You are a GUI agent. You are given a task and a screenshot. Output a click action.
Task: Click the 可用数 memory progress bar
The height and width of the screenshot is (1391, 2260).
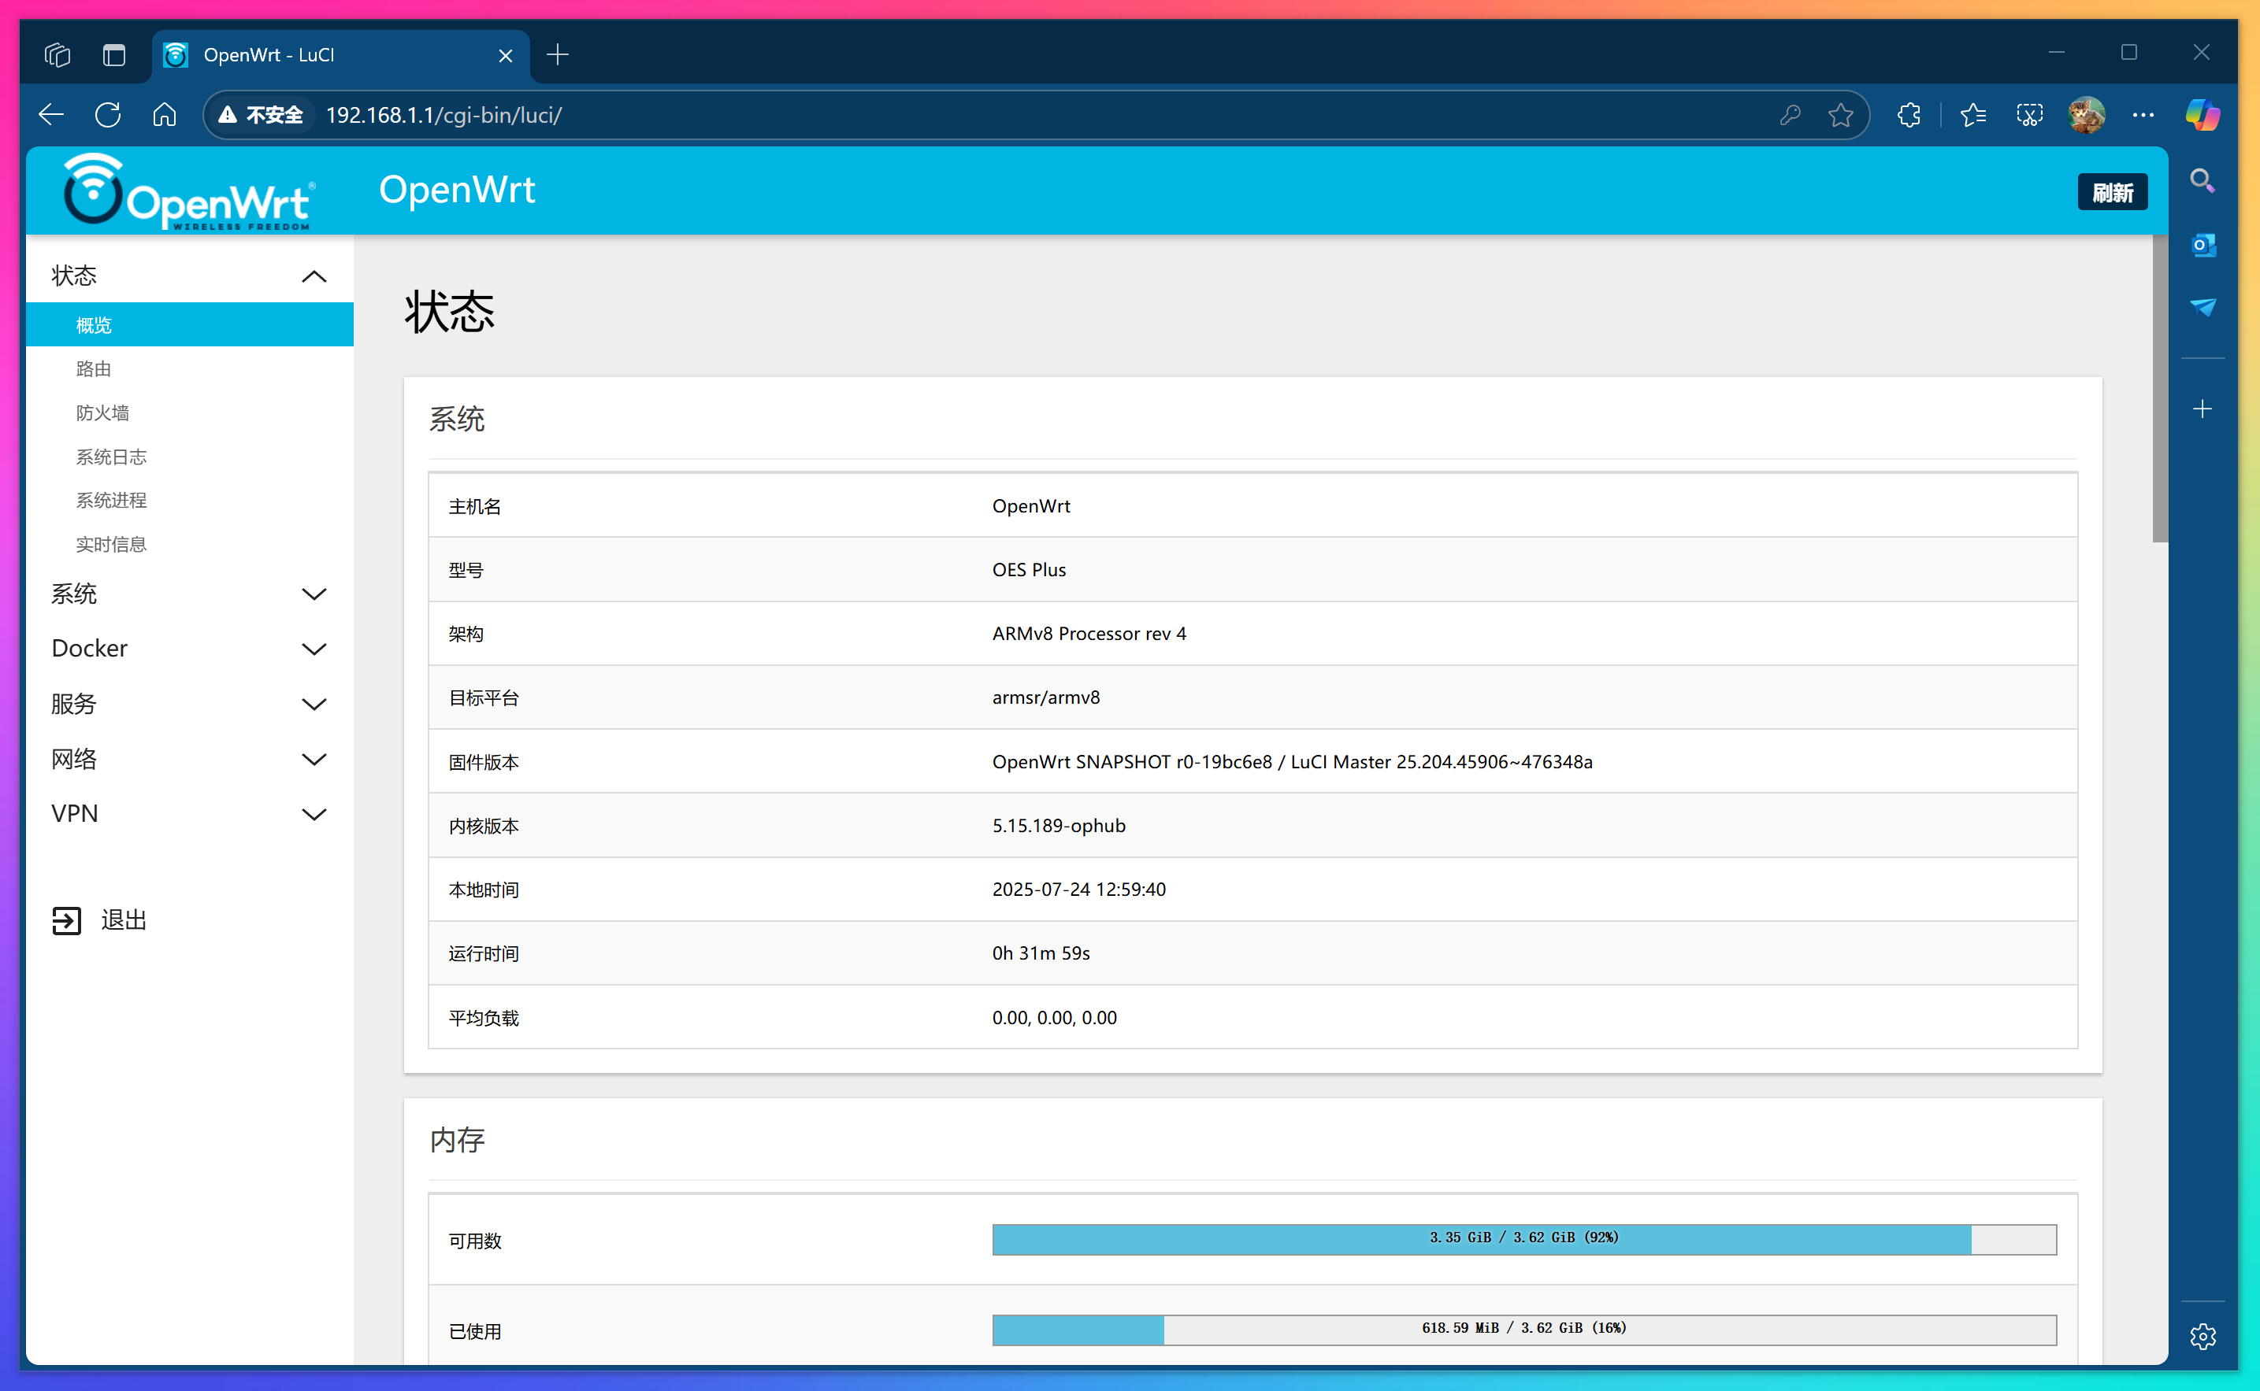click(1523, 1239)
